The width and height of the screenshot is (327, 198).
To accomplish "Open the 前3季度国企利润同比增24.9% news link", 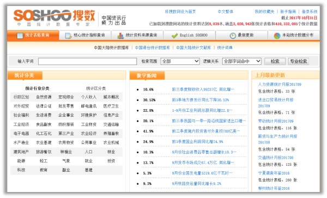I will 197,142.
